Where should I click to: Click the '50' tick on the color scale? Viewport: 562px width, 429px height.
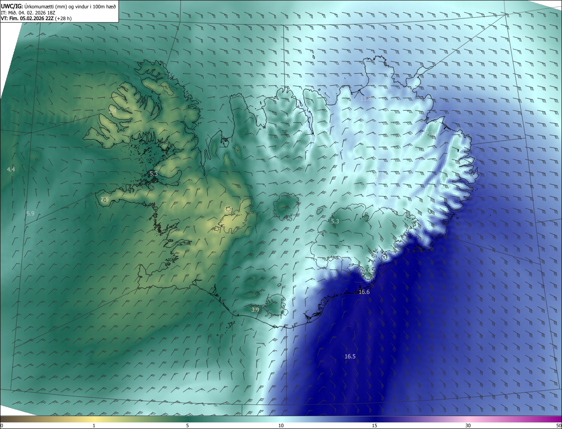click(558, 425)
